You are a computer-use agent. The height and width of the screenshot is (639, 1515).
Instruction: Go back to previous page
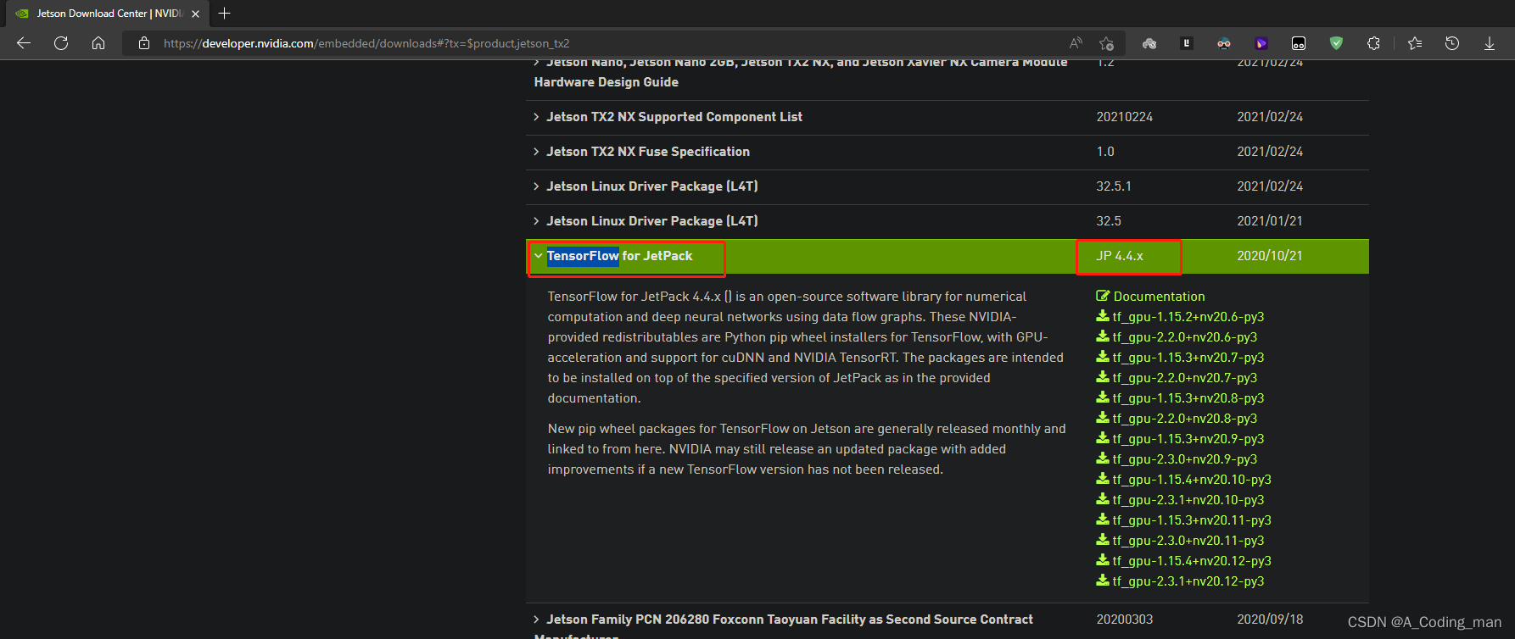[x=24, y=43]
